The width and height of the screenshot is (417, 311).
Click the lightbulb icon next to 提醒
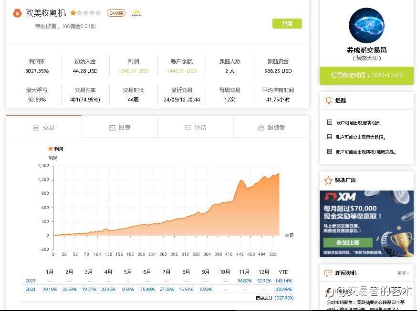(328, 100)
